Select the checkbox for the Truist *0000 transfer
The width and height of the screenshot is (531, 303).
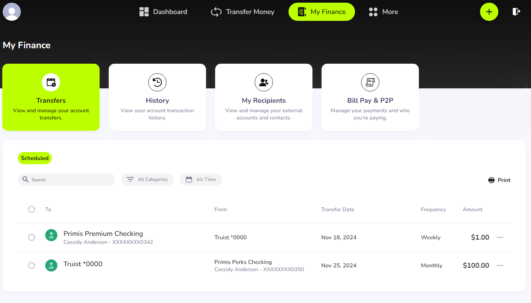point(32,265)
